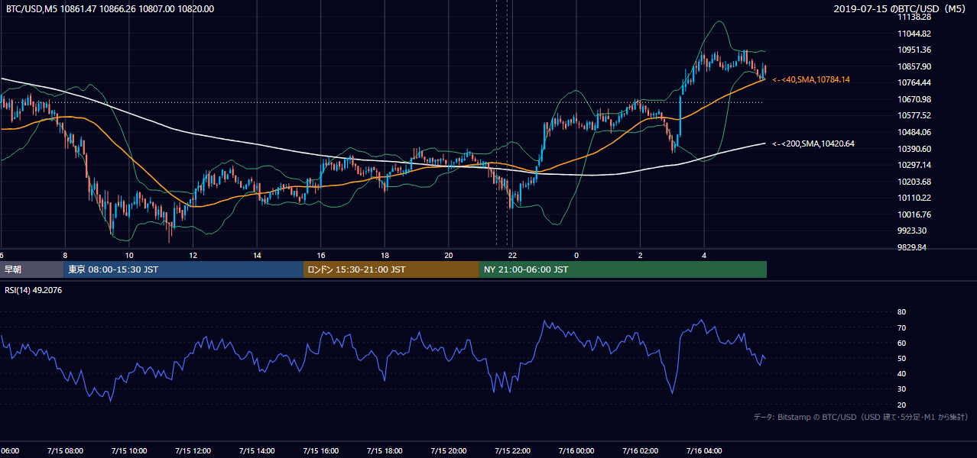The image size is (977, 458).
Task: Click the bottom time label 7/16 02:00
Action: [640, 451]
